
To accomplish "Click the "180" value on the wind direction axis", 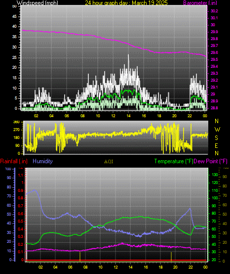I will click(16, 137).
